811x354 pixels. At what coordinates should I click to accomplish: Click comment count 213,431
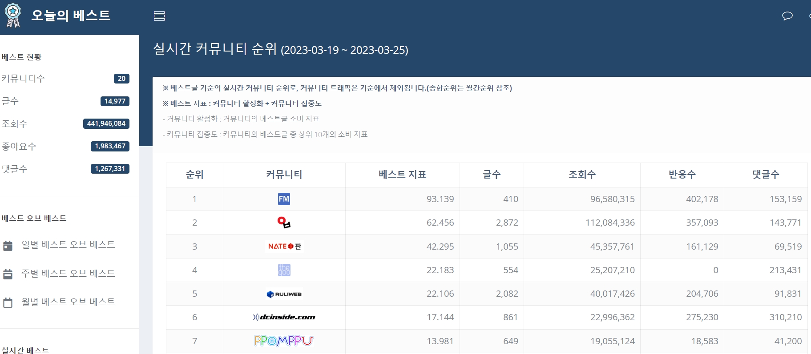click(x=786, y=270)
